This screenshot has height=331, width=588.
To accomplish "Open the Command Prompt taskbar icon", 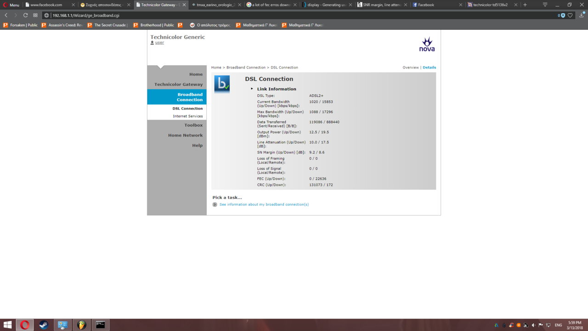I will pos(100,325).
